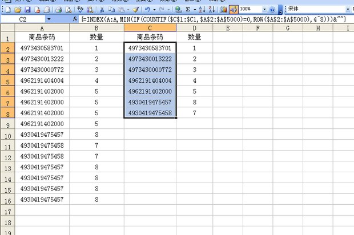Open the Zoom 100% dropdown arrow

[x=264, y=10]
